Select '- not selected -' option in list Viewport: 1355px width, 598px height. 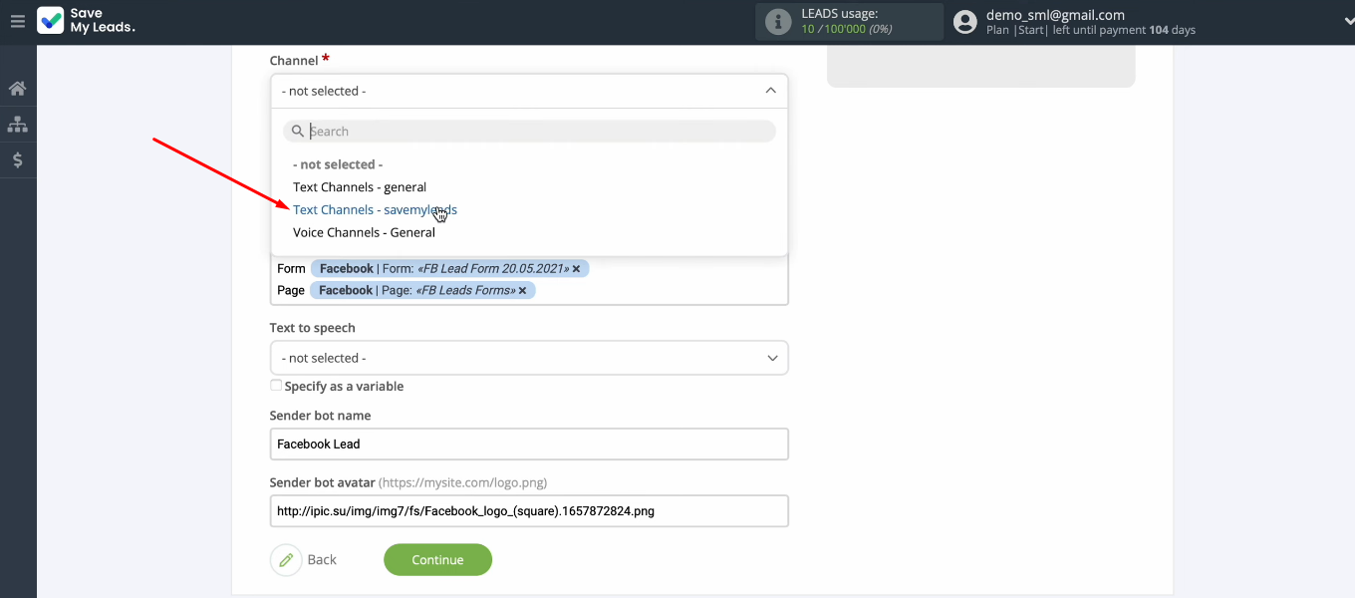[x=338, y=164]
